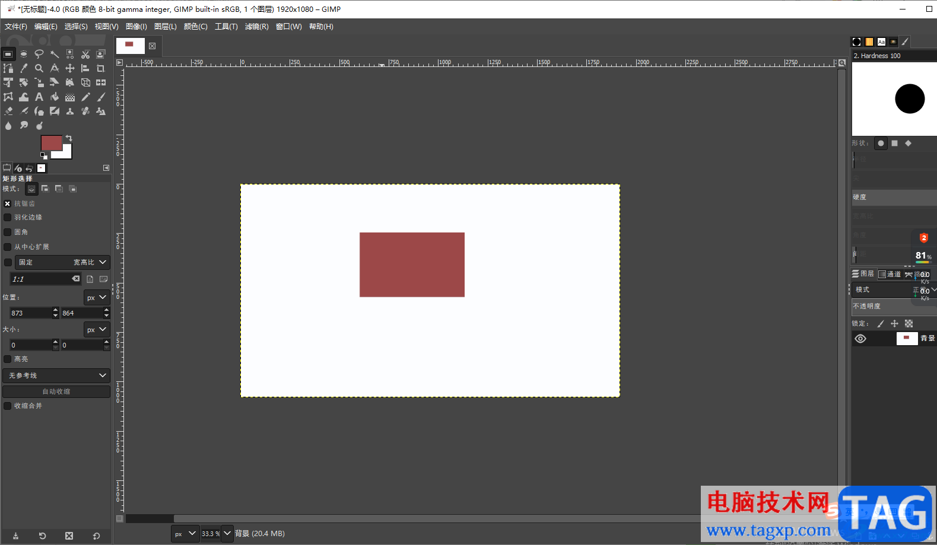Image resolution: width=937 pixels, height=545 pixels.
Task: Enable the 从中心扩展 checkbox
Action: 8,247
